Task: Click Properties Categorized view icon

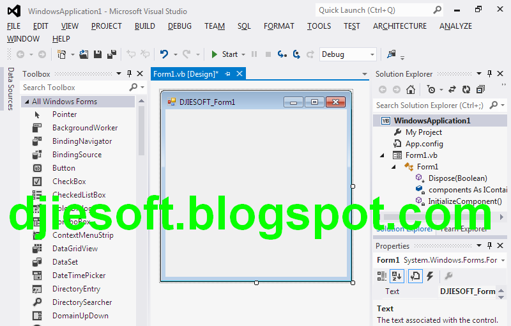Action: coord(382,276)
